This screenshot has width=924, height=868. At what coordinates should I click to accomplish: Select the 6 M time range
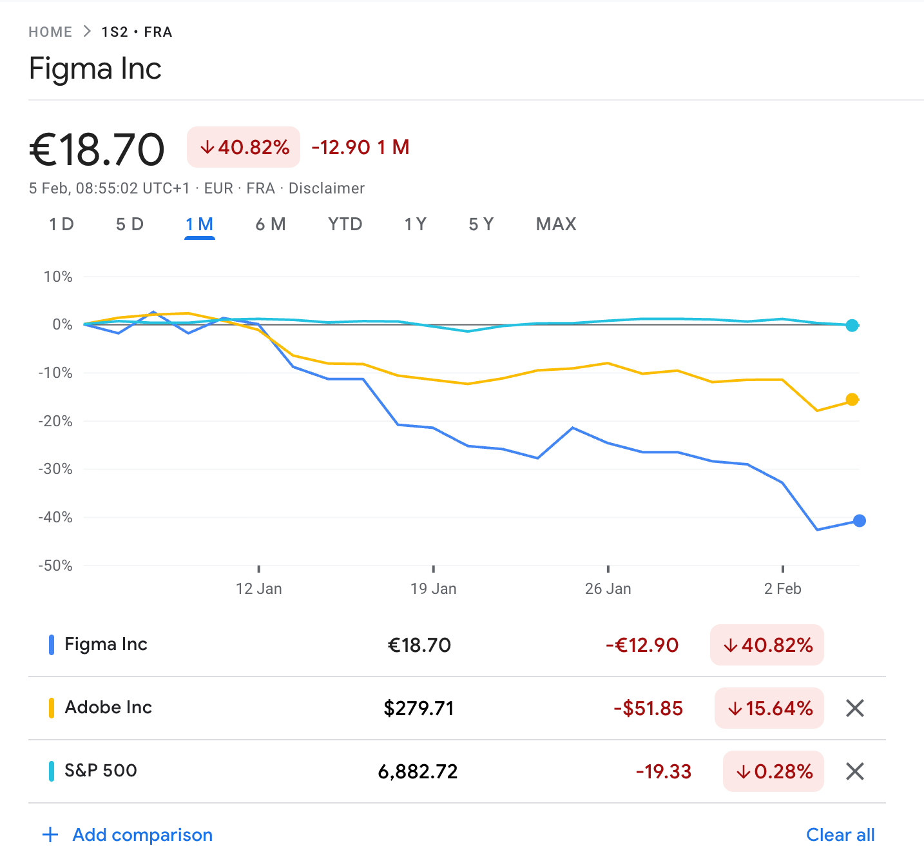pos(270,224)
